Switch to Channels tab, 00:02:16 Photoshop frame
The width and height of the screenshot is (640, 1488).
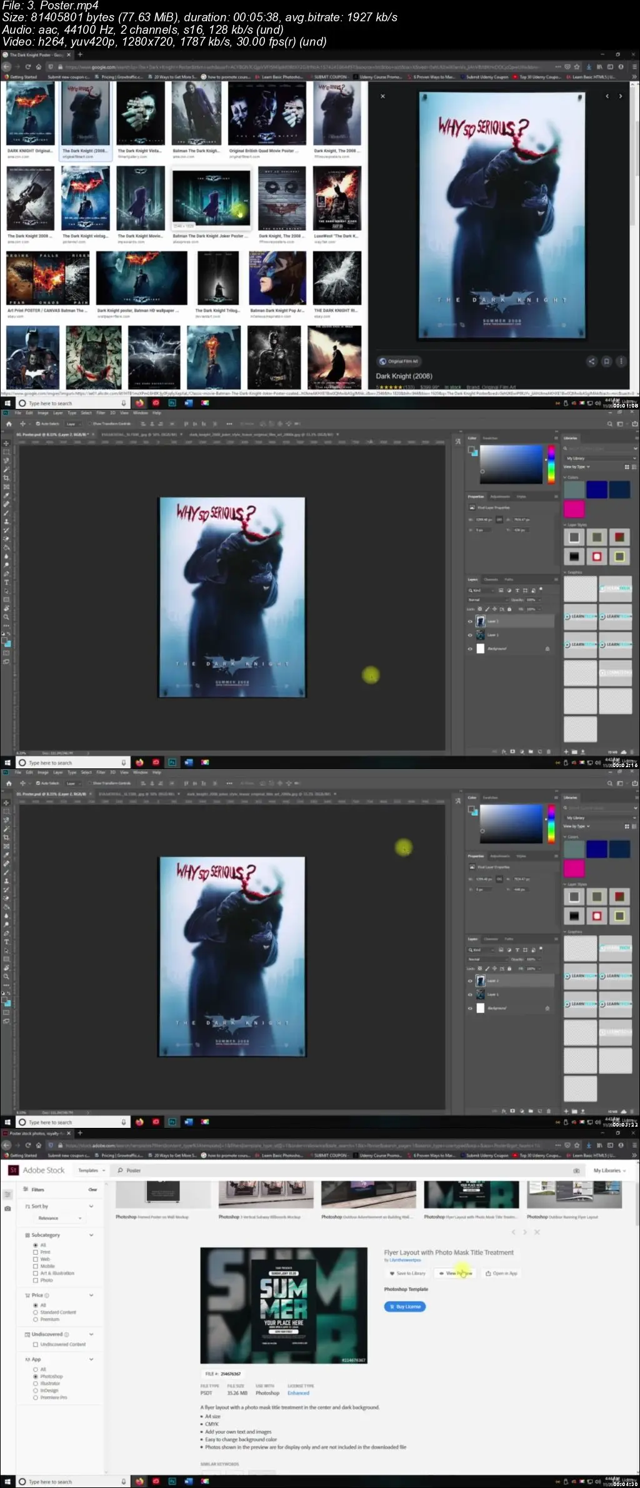[x=492, y=580]
